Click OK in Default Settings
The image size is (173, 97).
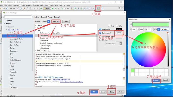coord(94,92)
